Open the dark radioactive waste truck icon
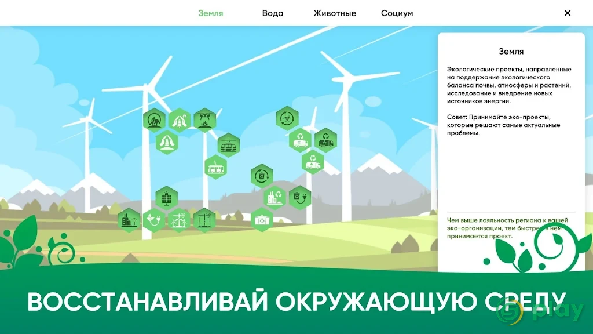Image resolution: width=593 pixels, height=334 pixels. (x=325, y=140)
